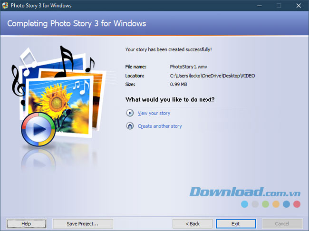Click the greyed-out maximize button in title bar
This screenshot has height=231, width=309.
click(279, 6)
